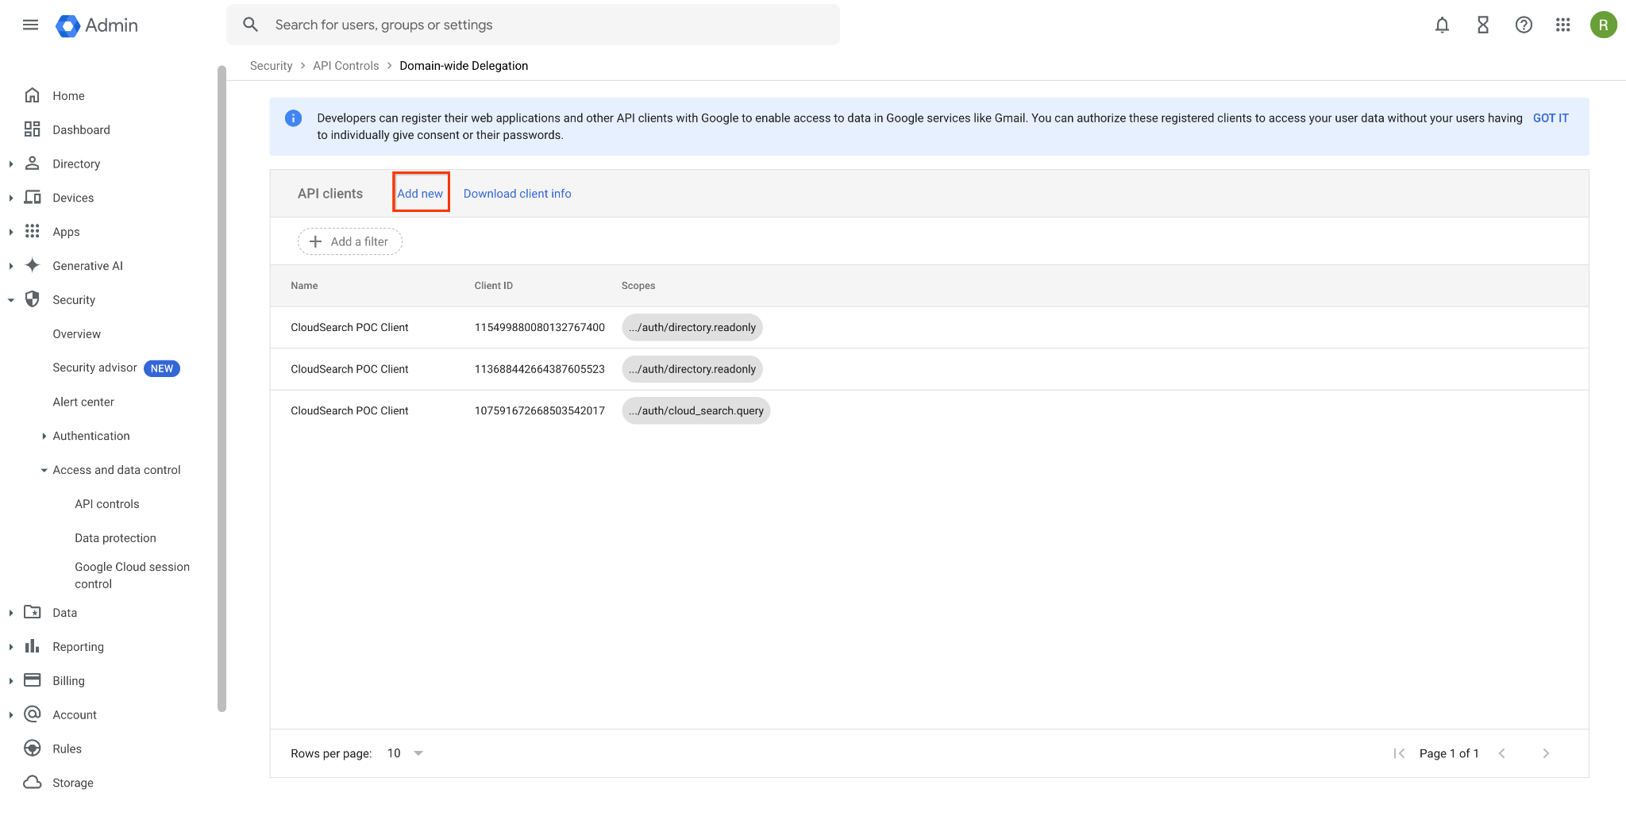Click the account avatar in top right
The width and height of the screenshot is (1626, 820).
tap(1604, 25)
